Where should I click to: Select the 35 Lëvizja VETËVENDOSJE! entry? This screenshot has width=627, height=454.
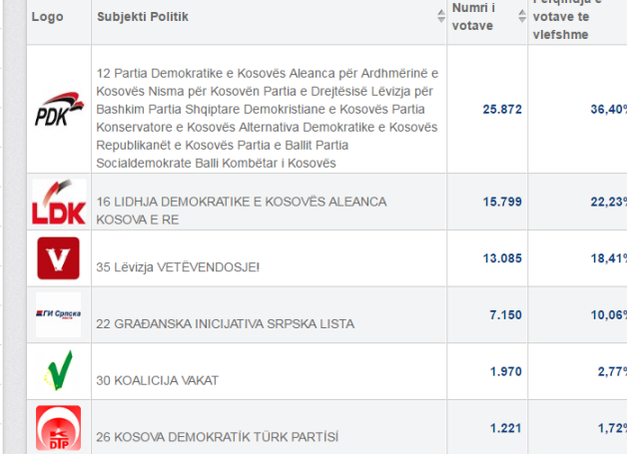coord(178,267)
